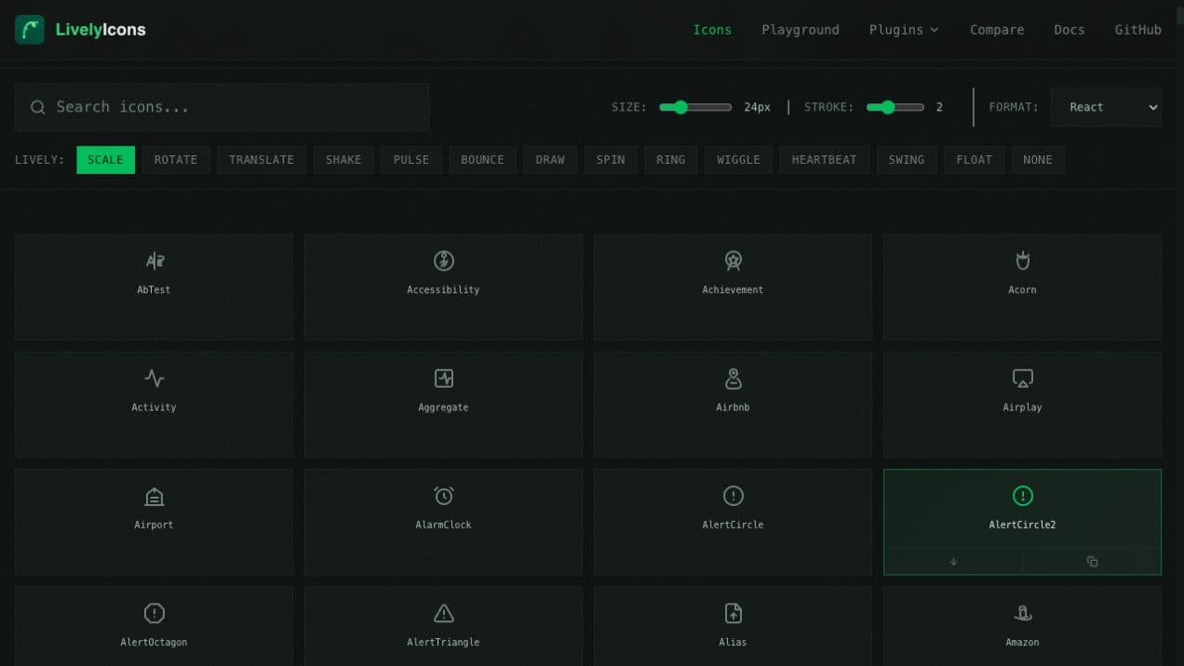Open the Playground page

coord(801,30)
